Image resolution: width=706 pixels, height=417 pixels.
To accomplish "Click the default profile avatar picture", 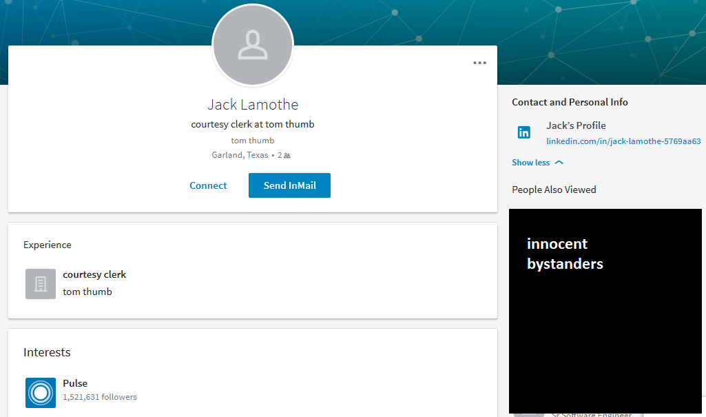I will [x=253, y=45].
